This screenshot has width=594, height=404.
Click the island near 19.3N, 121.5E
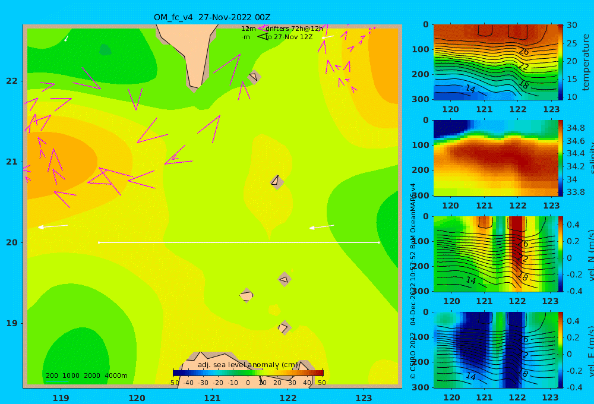[247, 295]
